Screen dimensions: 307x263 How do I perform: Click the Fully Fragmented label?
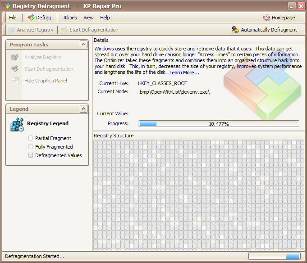point(54,147)
